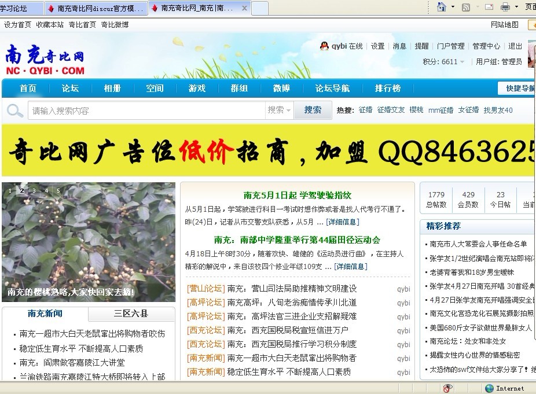Open the qybi user profile link
The height and width of the screenshot is (394, 536).
pyautogui.click(x=339, y=46)
